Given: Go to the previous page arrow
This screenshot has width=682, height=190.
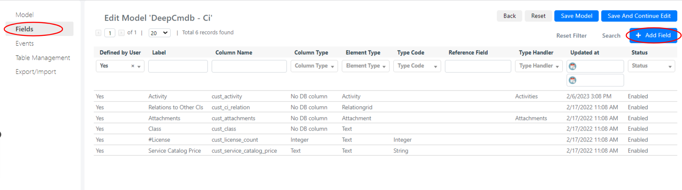Looking at the screenshot, I should pos(98,32).
